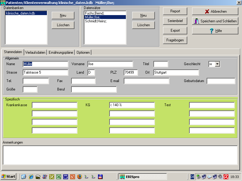Select Fuchs;Bernd; in the Datensätze list

click(x=95, y=13)
